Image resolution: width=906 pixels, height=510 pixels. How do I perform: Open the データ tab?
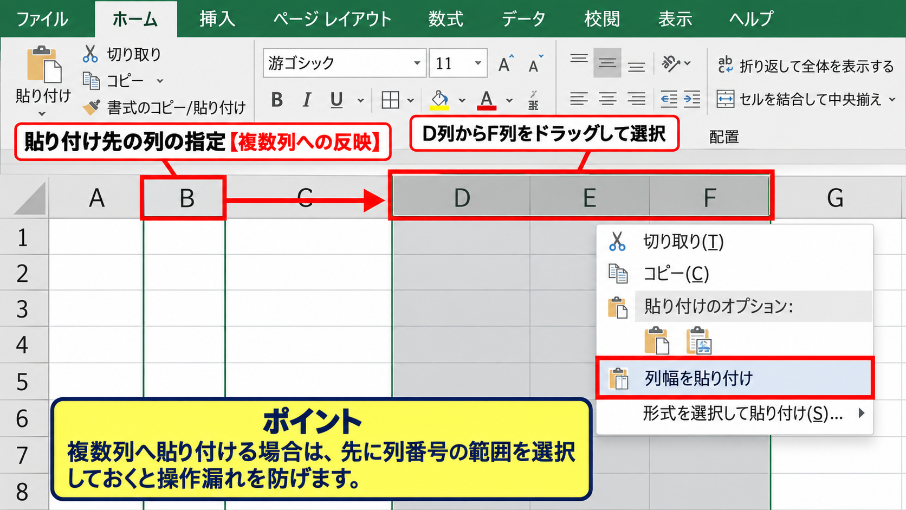[x=523, y=19]
